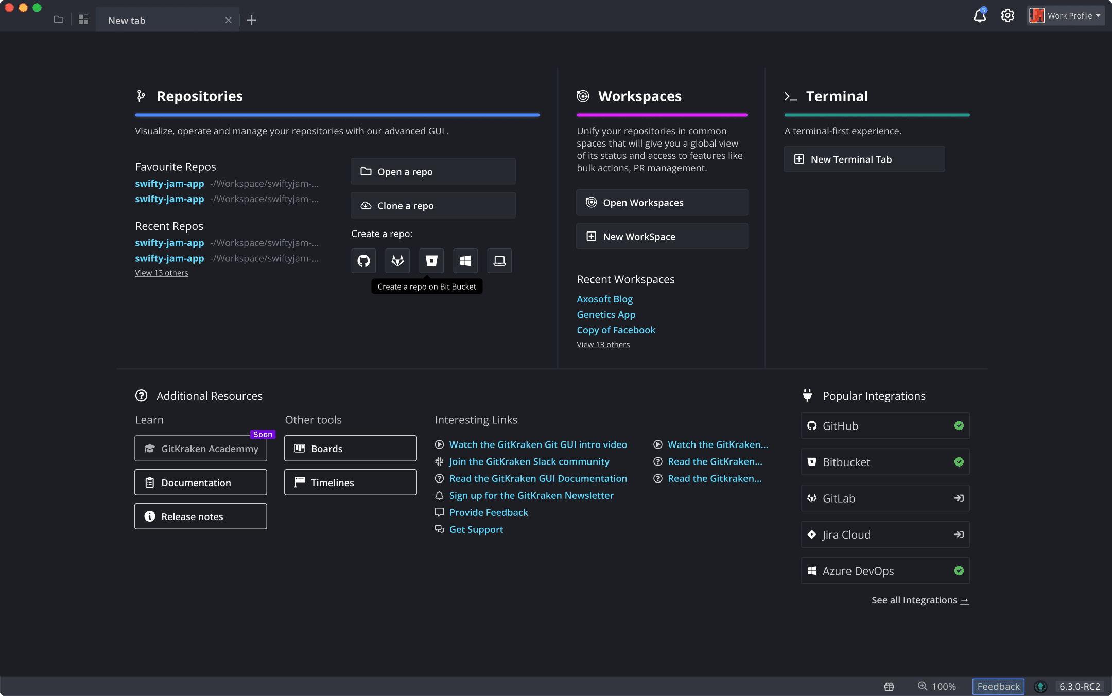Screen dimensions: 1112x696
Task: Open Genetics App workspace
Action: click(x=606, y=314)
